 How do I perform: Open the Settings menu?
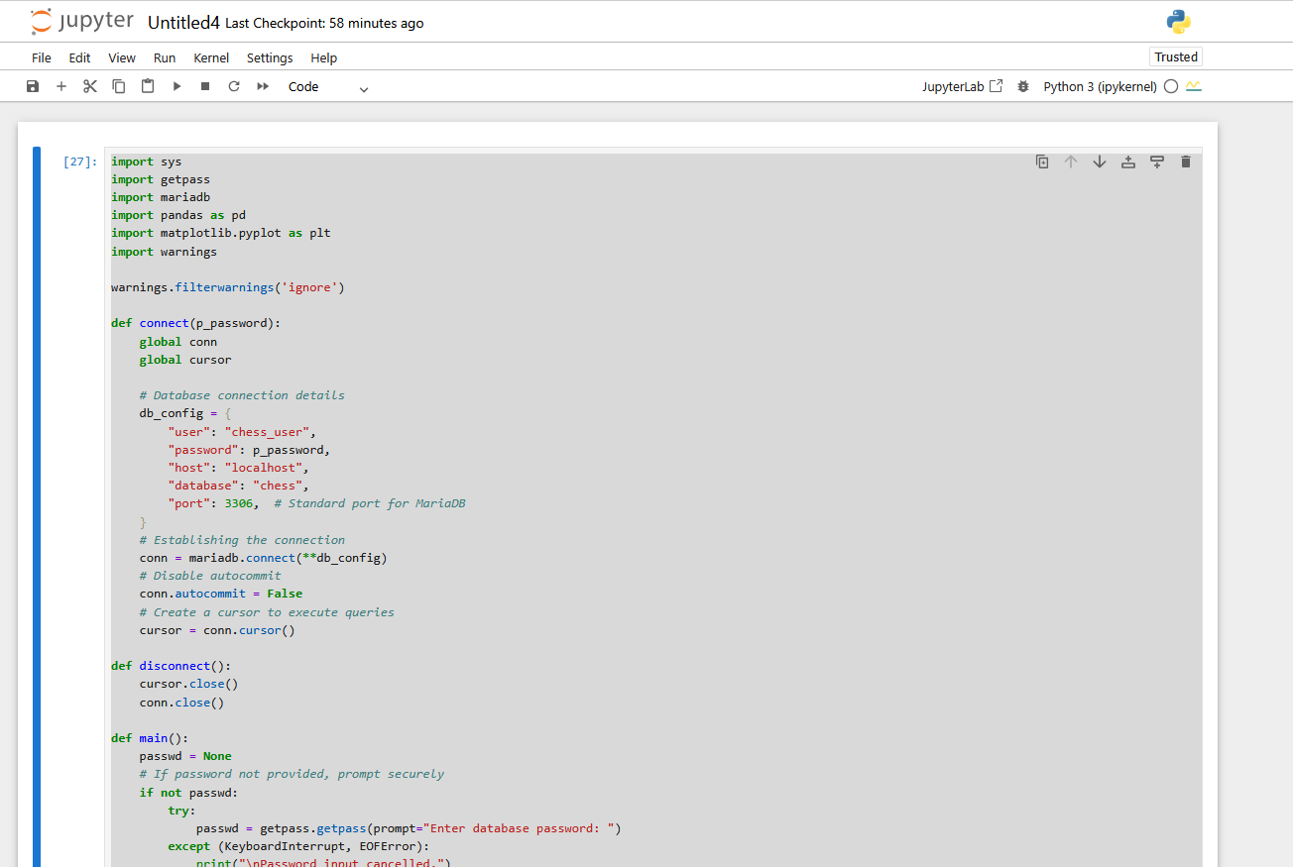click(x=270, y=57)
